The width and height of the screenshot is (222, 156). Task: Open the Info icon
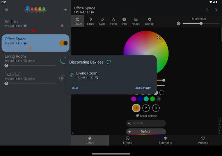[124, 19]
